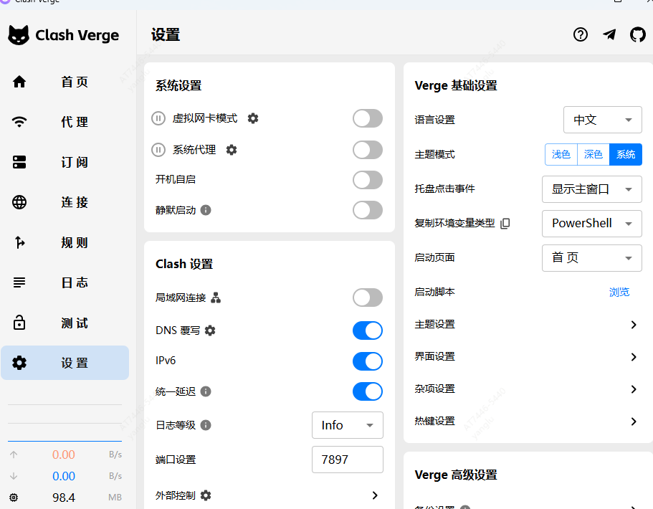Screen dimensions: 653x509
Task: Open the GitHub repository icon
Action: pos(637,34)
